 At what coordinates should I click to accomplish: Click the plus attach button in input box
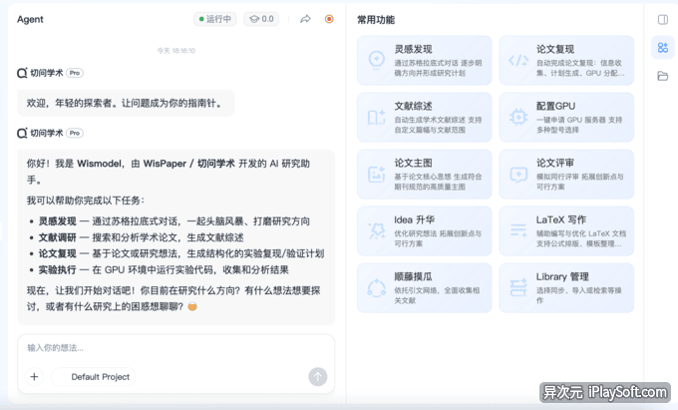pyautogui.click(x=34, y=377)
